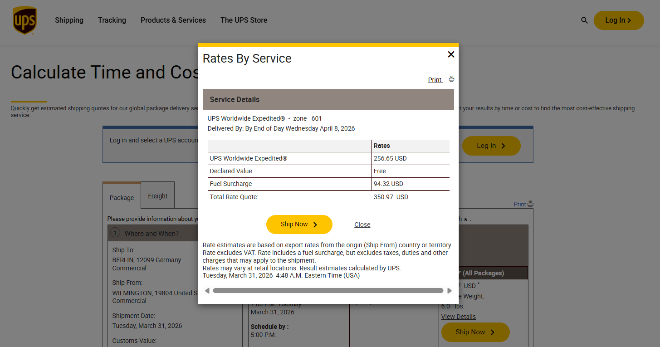Click the printer icon beside the page Print link
The width and height of the screenshot is (660, 347).
click(x=531, y=204)
